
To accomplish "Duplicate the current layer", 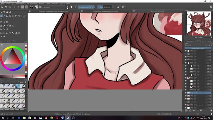I will [x=190, y=110].
